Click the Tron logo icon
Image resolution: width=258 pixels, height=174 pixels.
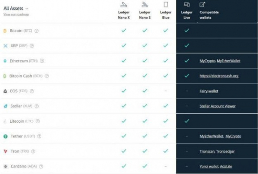(x=5, y=151)
